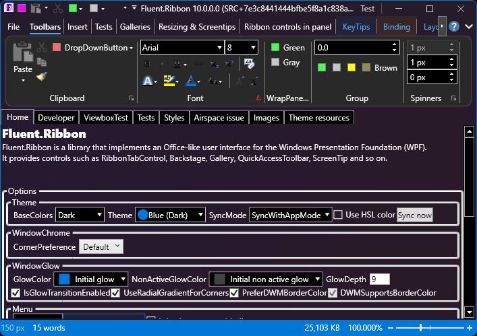Switch to the Developer content tab
Image resolution: width=477 pixels, height=336 pixels.
[x=56, y=118]
